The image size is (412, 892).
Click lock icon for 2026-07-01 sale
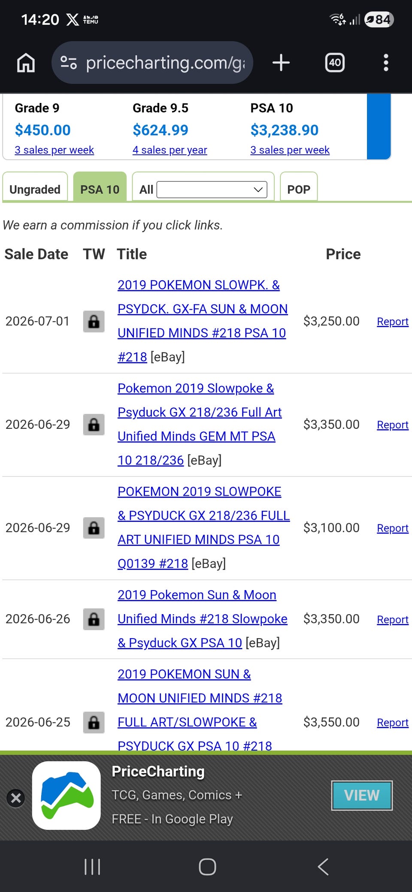coord(94,321)
